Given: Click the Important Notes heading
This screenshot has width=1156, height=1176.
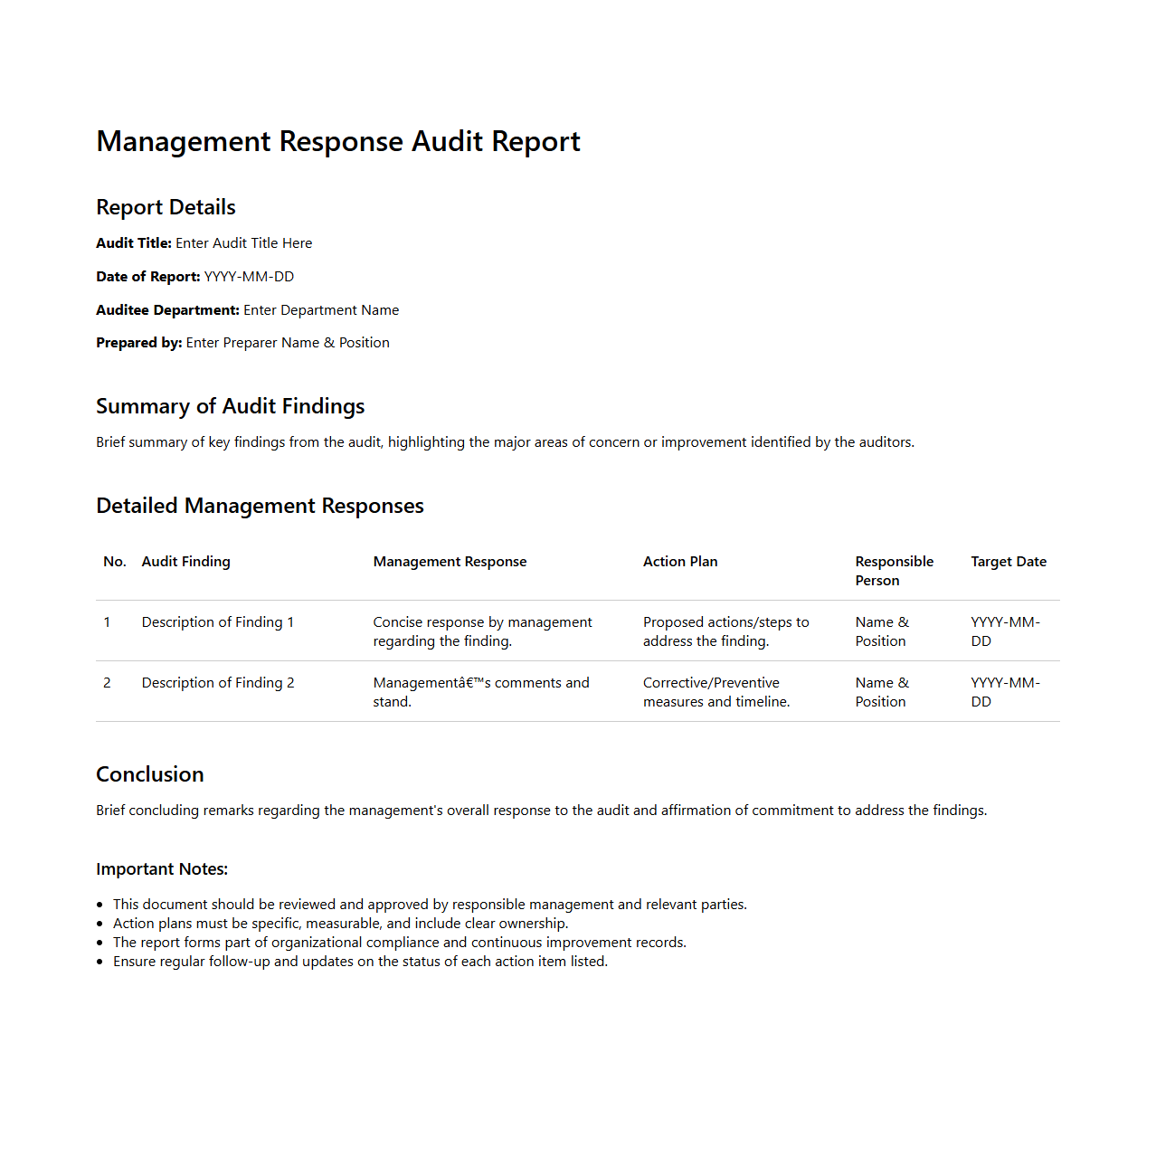Looking at the screenshot, I should tap(162, 869).
